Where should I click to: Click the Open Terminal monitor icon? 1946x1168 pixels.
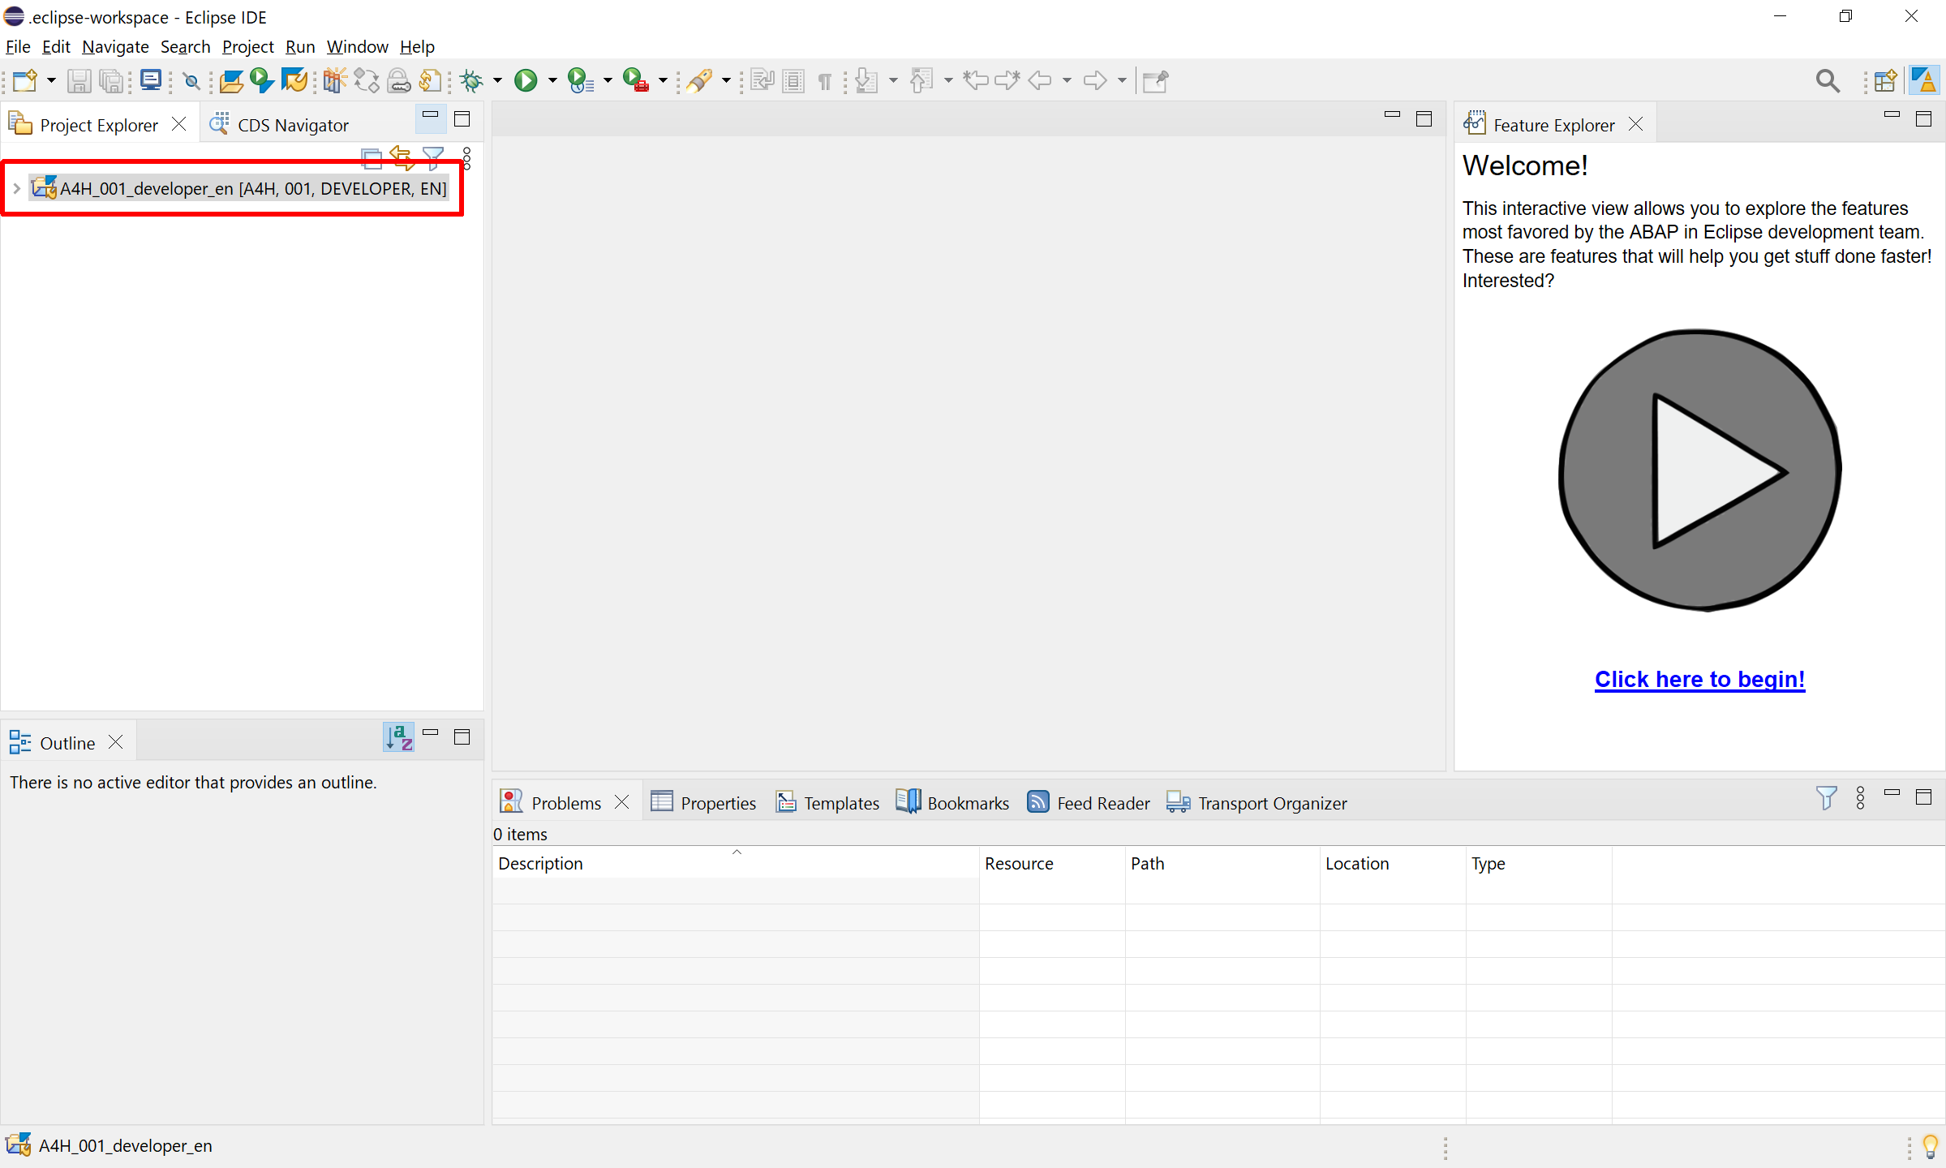[x=151, y=80]
